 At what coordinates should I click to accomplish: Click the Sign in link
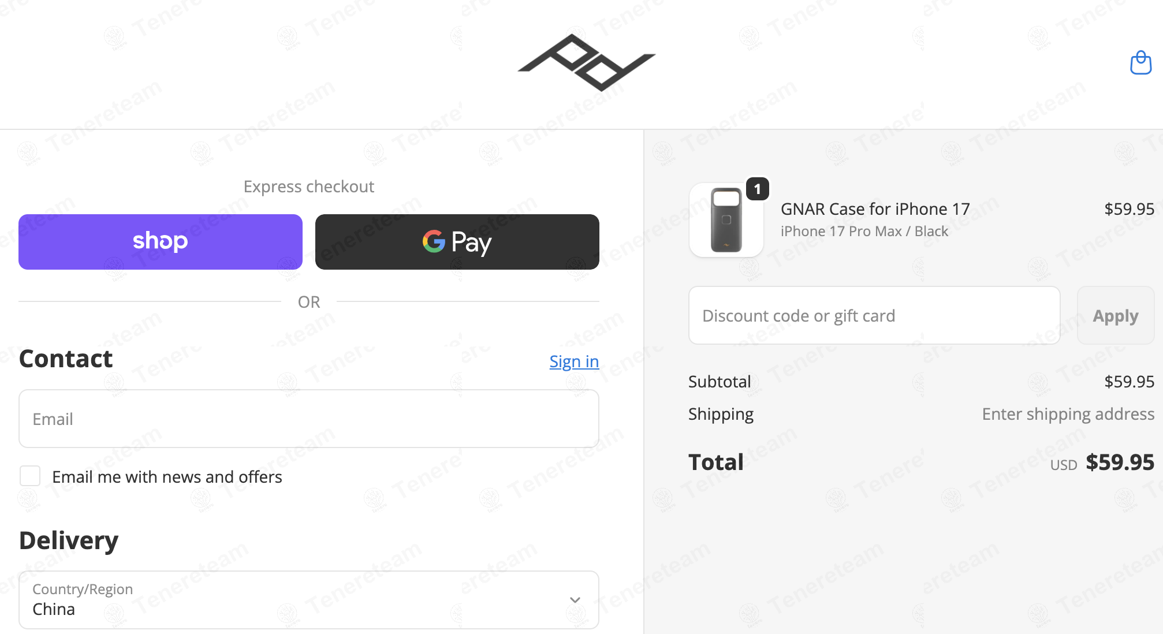coord(574,361)
